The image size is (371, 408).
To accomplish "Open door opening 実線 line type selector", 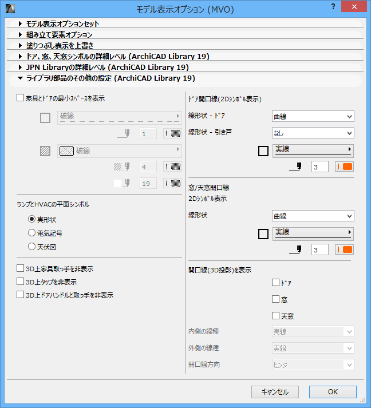I will point(313,151).
